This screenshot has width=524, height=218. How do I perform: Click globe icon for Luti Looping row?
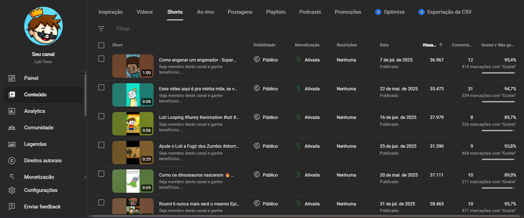click(x=257, y=117)
